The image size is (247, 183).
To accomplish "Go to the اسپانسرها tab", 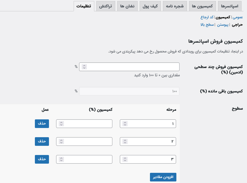I will point(230,6).
